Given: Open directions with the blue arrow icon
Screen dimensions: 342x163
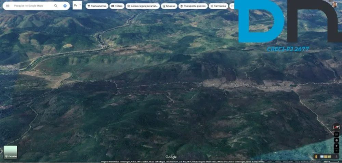Looking at the screenshot, I should pos(65,6).
